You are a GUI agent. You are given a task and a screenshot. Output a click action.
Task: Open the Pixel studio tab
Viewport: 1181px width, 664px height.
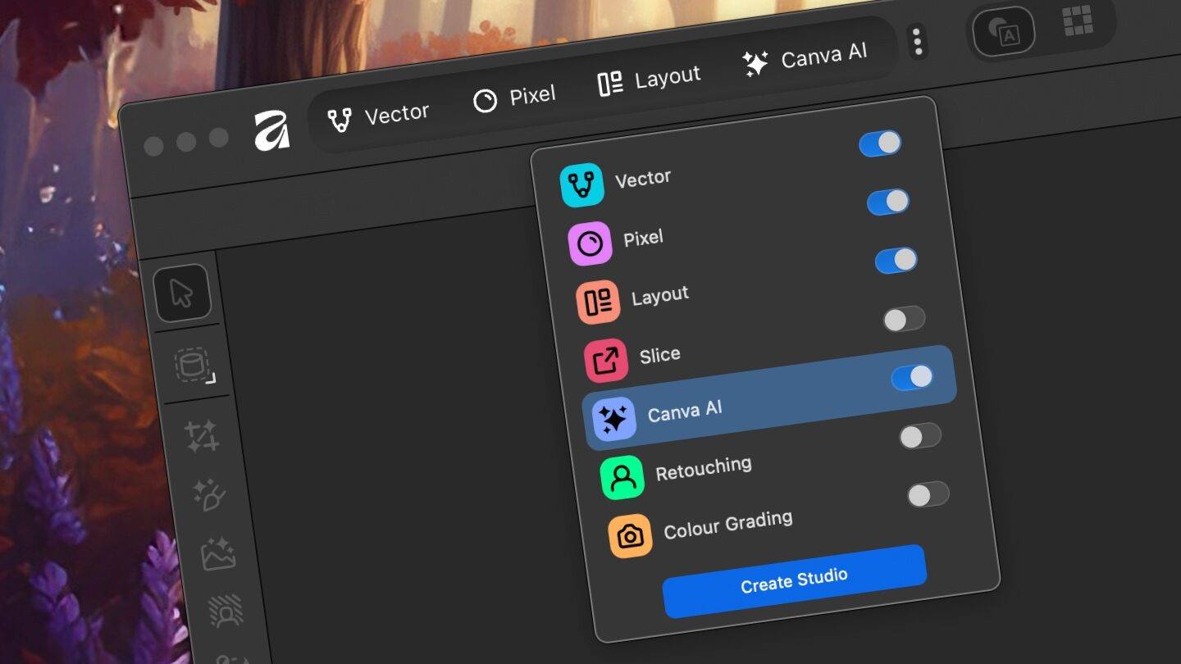(515, 98)
